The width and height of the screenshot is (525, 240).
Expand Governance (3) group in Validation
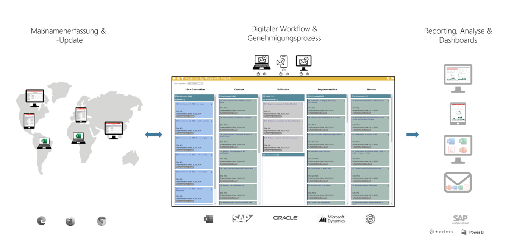(264, 99)
